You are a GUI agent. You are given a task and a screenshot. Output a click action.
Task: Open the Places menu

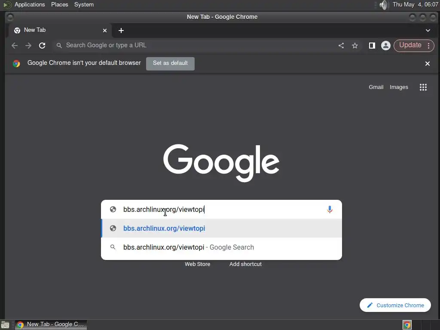click(59, 4)
